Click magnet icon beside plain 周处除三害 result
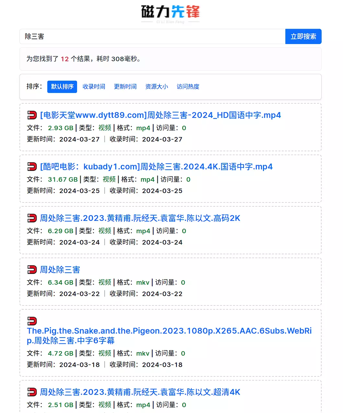Viewport: 343px width, 413px height. coord(32,270)
